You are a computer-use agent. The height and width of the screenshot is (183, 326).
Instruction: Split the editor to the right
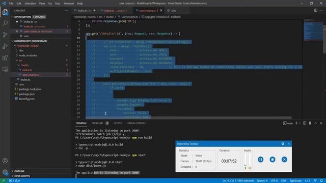tap(316, 10)
